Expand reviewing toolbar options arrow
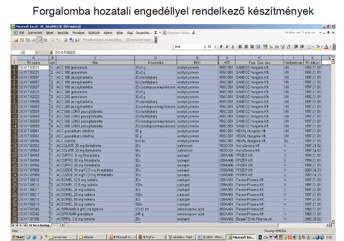 pos(156,40)
